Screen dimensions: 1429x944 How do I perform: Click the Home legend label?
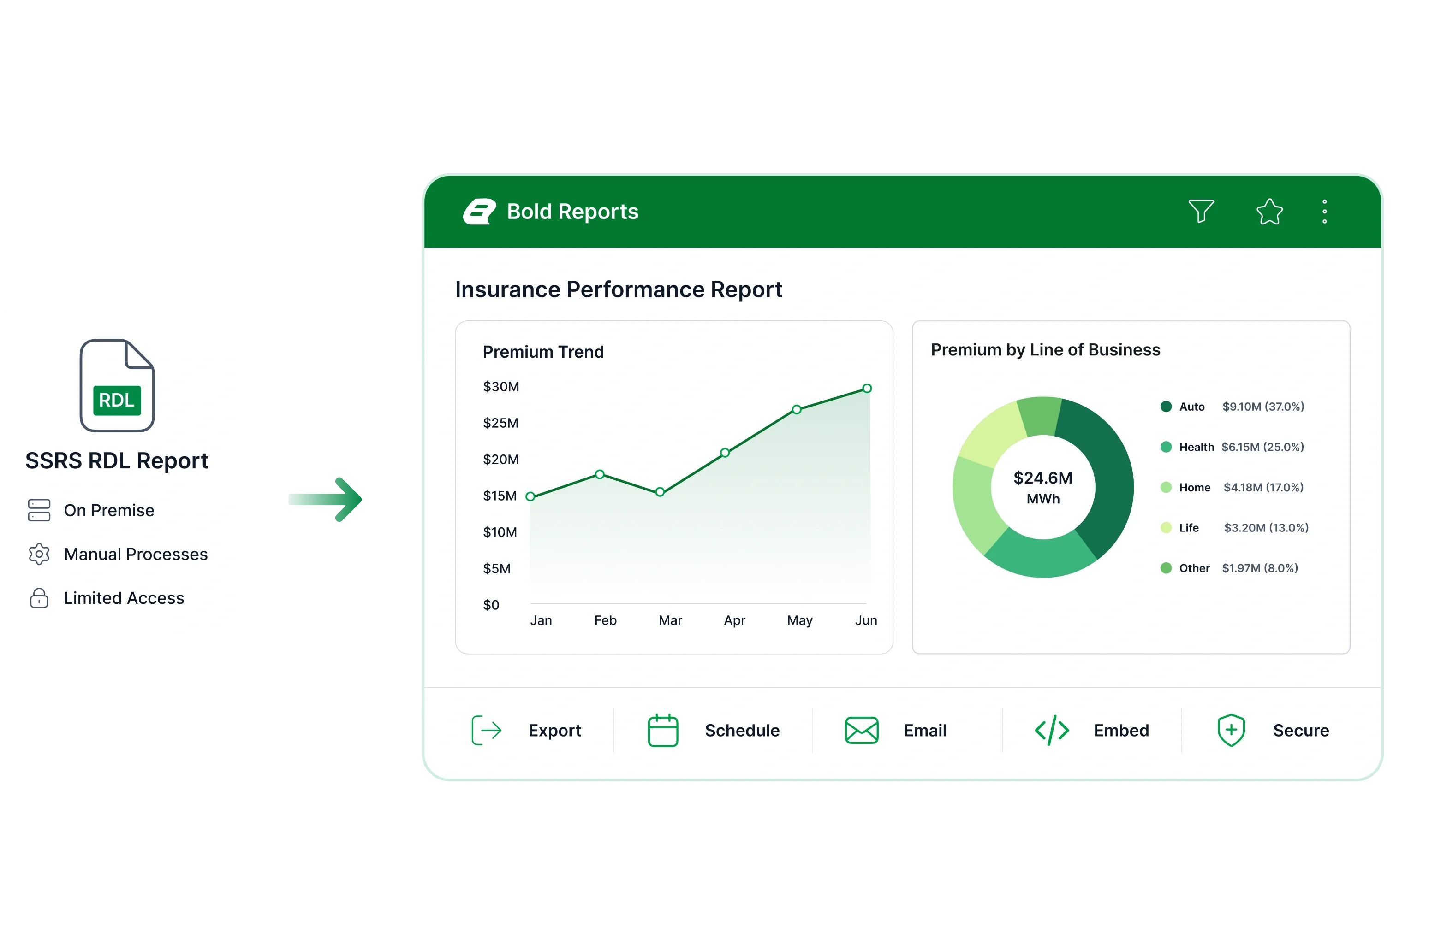(1195, 487)
